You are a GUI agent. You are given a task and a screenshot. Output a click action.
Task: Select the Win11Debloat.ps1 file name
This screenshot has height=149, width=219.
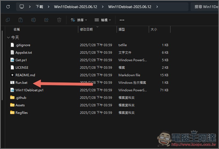pos(29,90)
